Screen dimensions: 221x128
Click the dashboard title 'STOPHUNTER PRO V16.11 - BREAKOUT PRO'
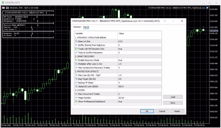(24, 12)
